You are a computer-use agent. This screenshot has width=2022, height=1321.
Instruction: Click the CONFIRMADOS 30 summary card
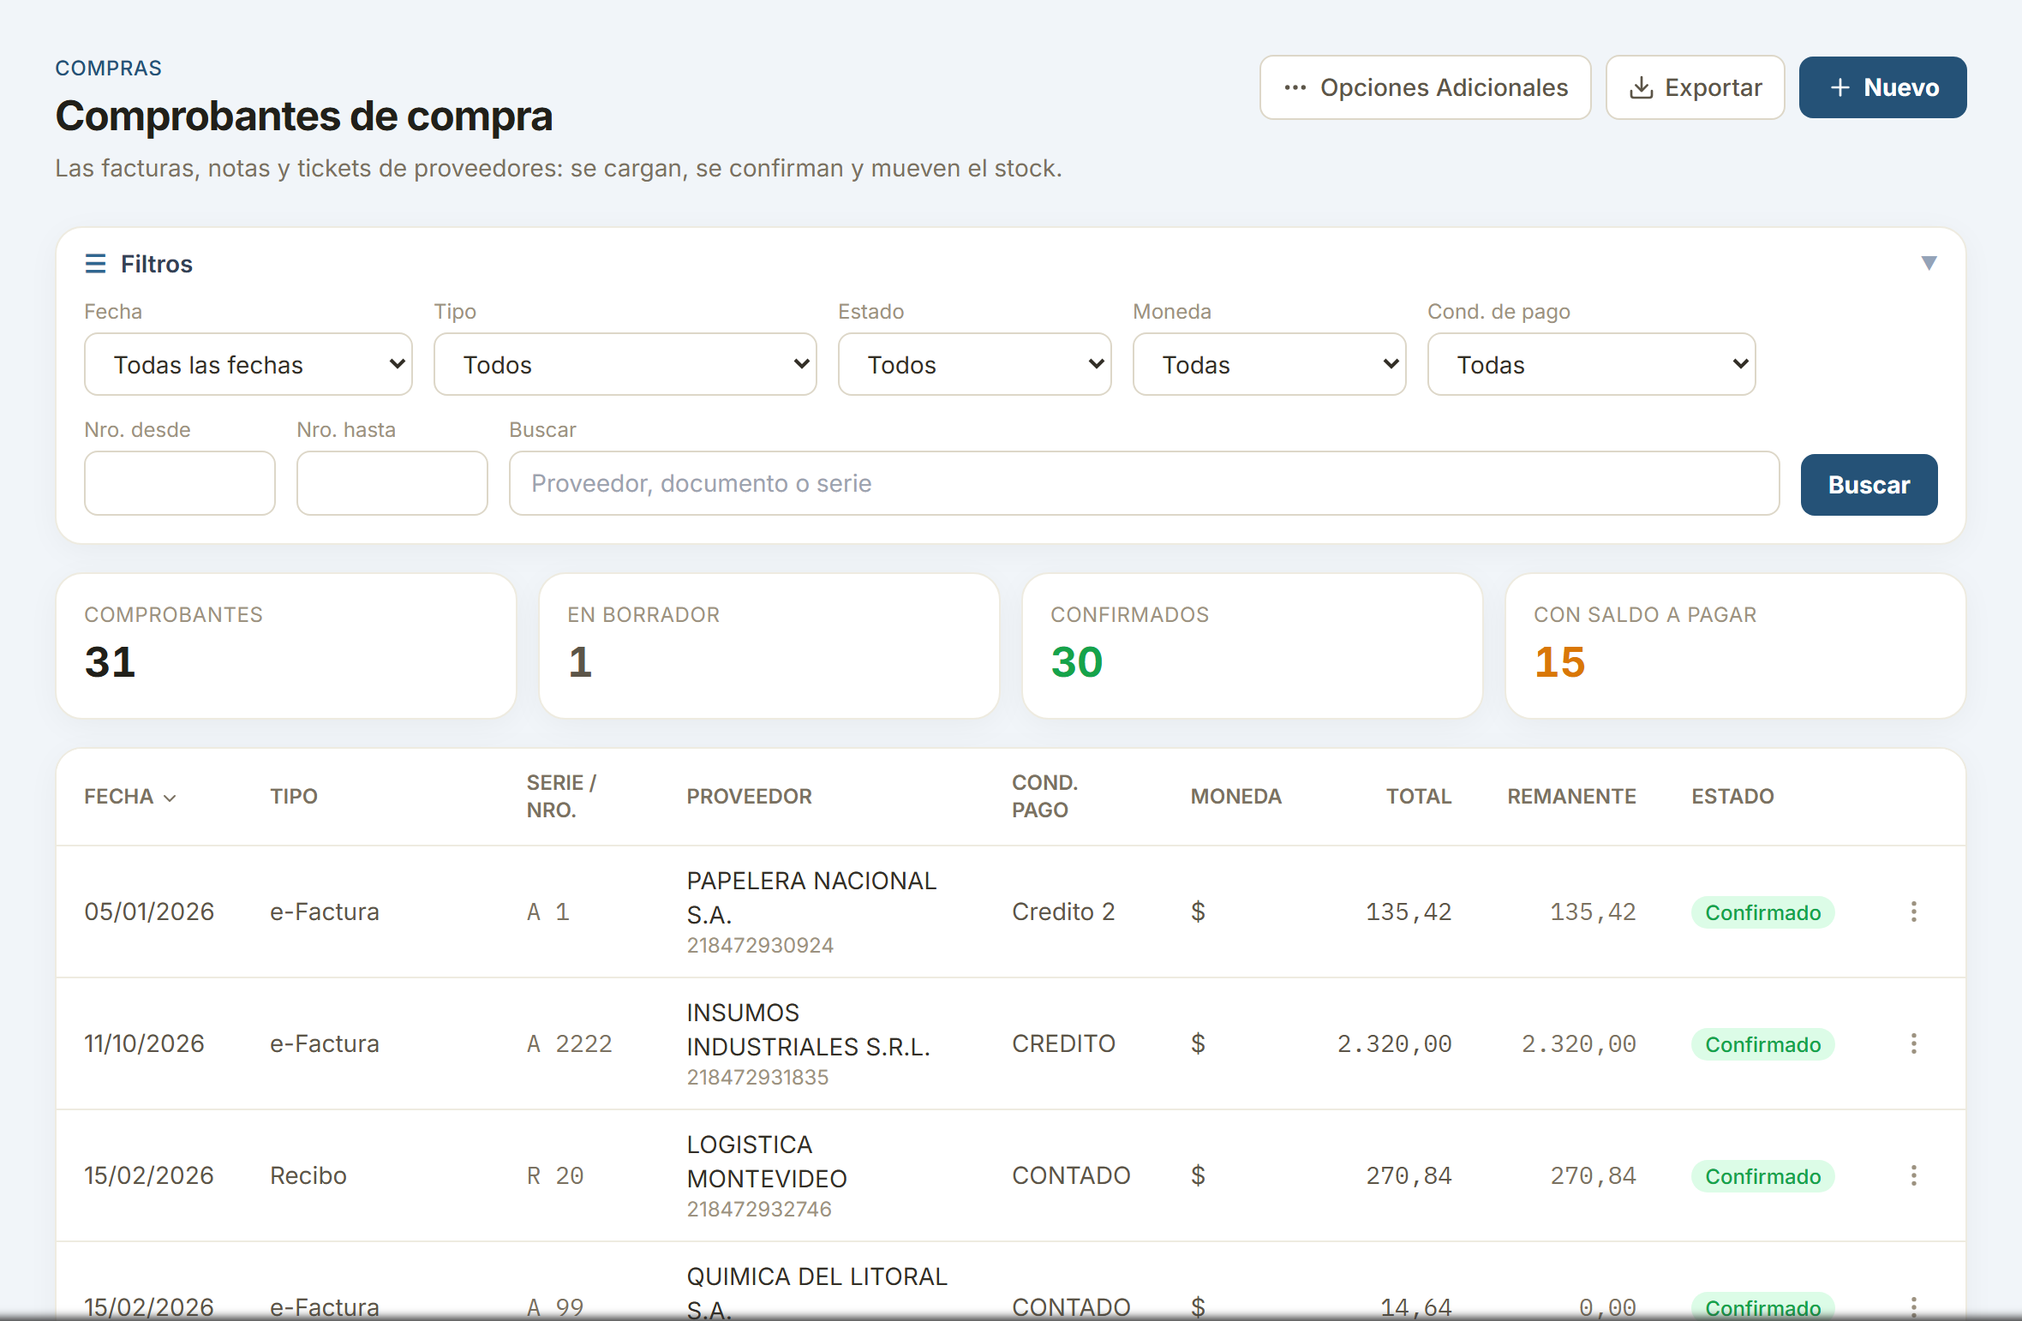coord(1253,646)
